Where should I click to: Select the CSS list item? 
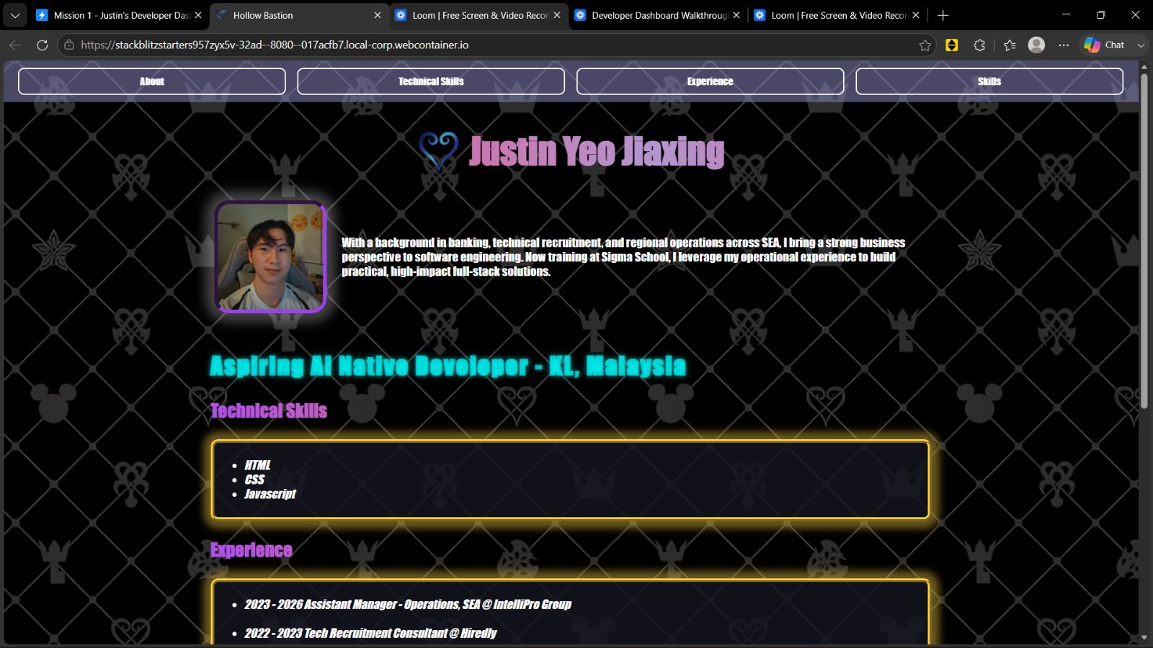[254, 480]
